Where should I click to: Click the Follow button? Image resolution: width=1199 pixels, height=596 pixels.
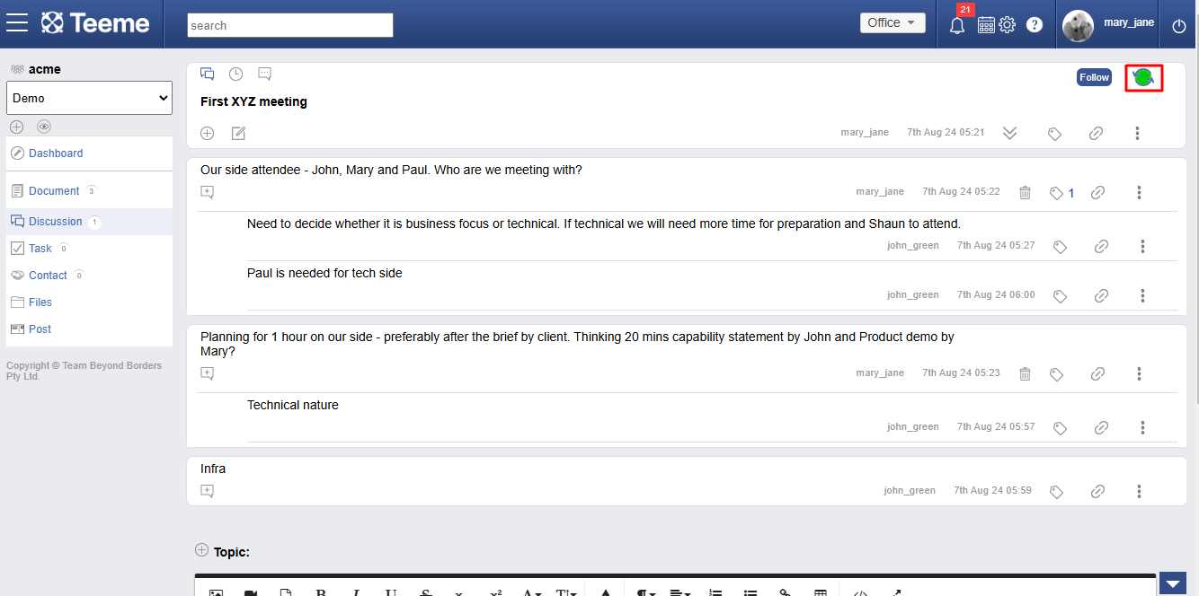click(1094, 77)
